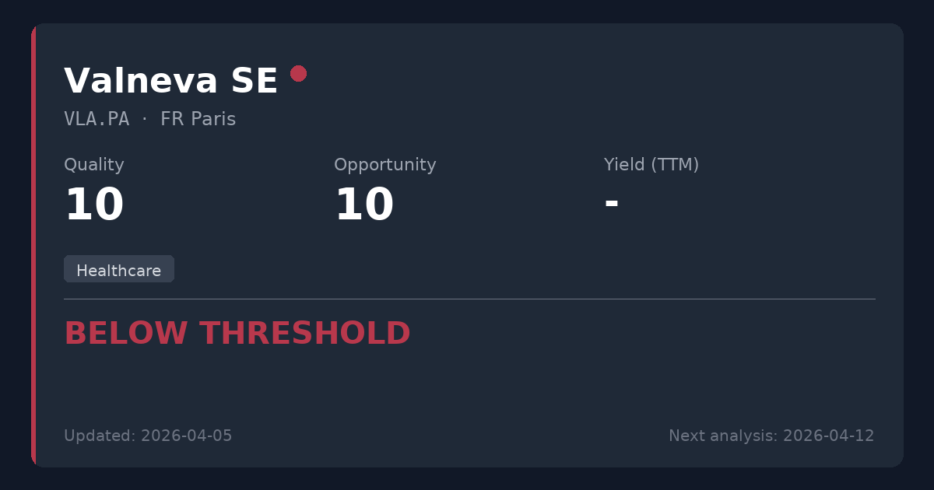Click the BELOW THRESHOLD status text
934x490 pixels.
(237, 334)
